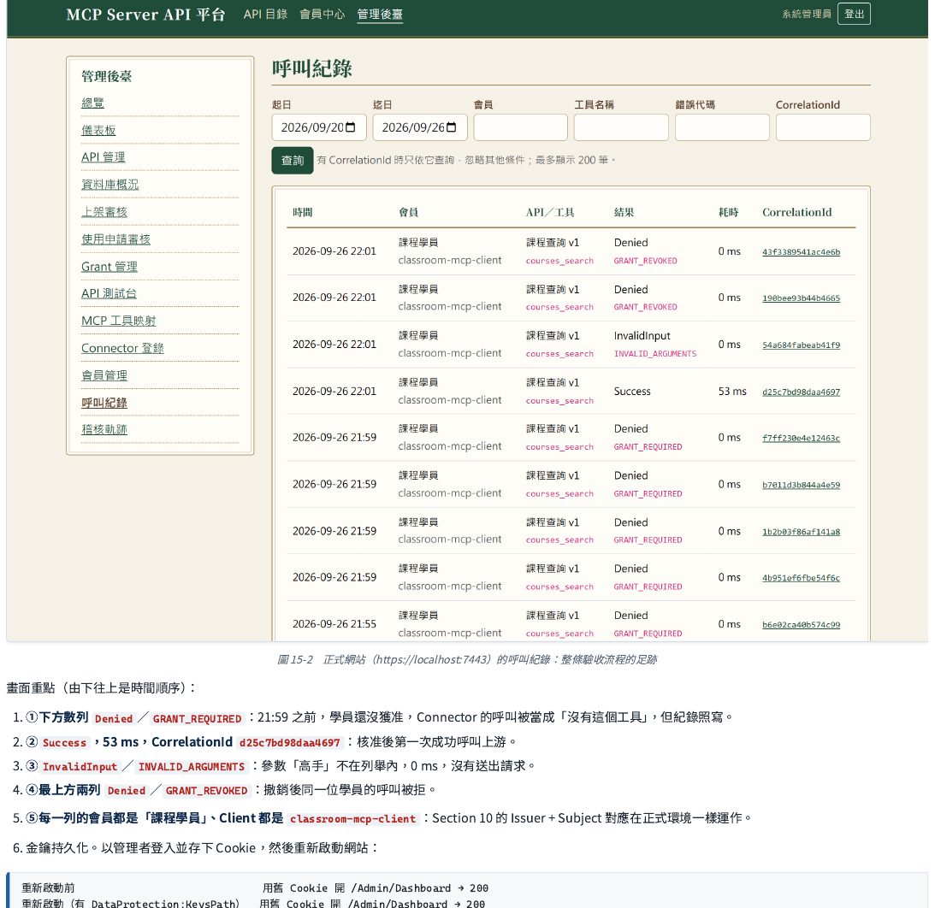Open 上架審核 sidebar link
The height and width of the screenshot is (908, 935).
click(104, 212)
